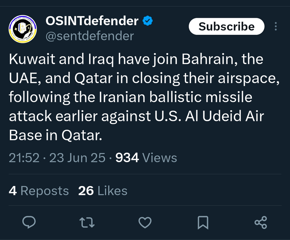The image size is (290, 240).
Task: Open the reply speech bubble icon
Action: pos(29,222)
